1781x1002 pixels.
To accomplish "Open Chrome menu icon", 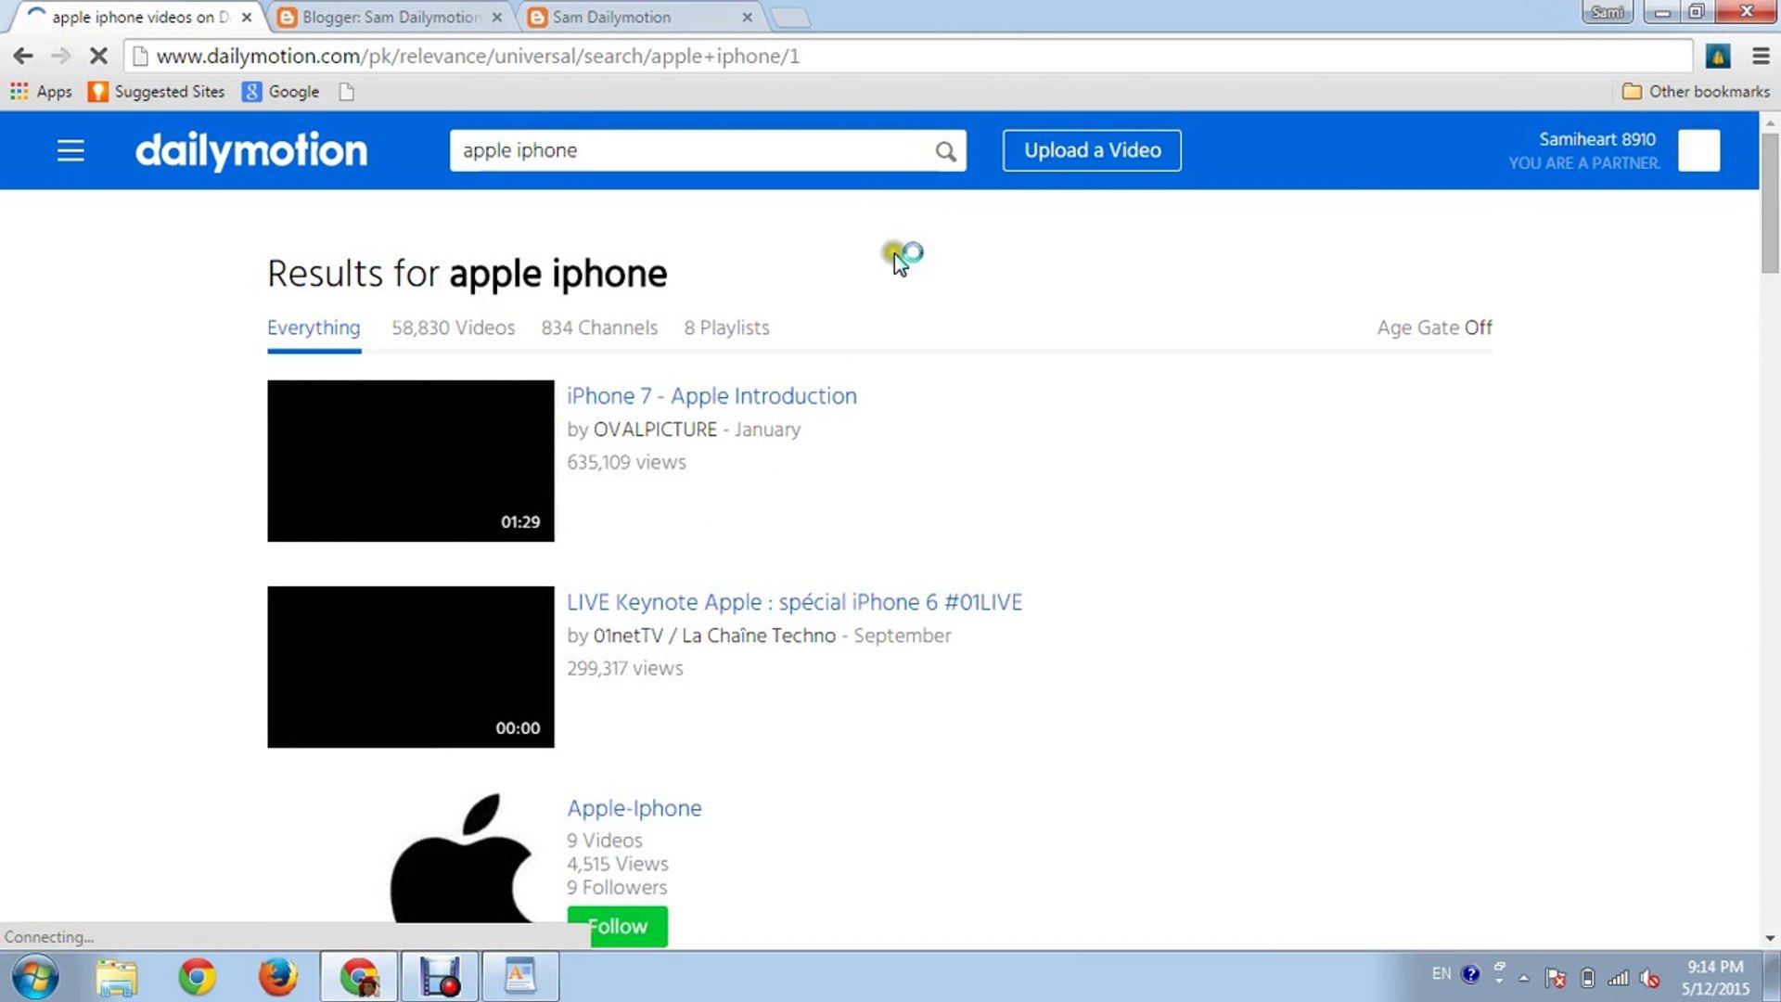I will coord(1761,56).
